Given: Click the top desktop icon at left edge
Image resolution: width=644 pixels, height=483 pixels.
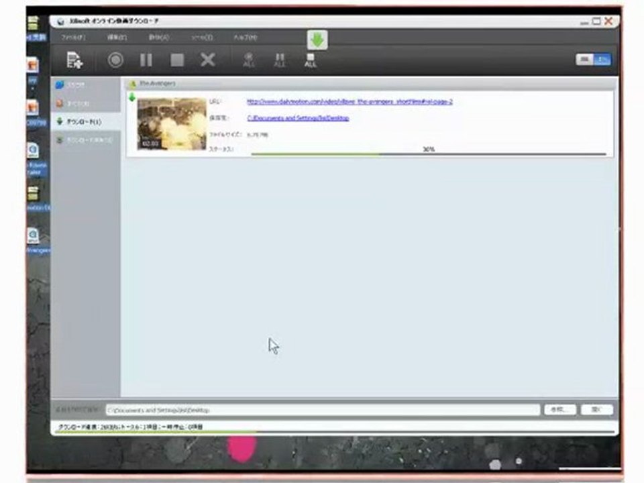Looking at the screenshot, I should click(x=33, y=23).
